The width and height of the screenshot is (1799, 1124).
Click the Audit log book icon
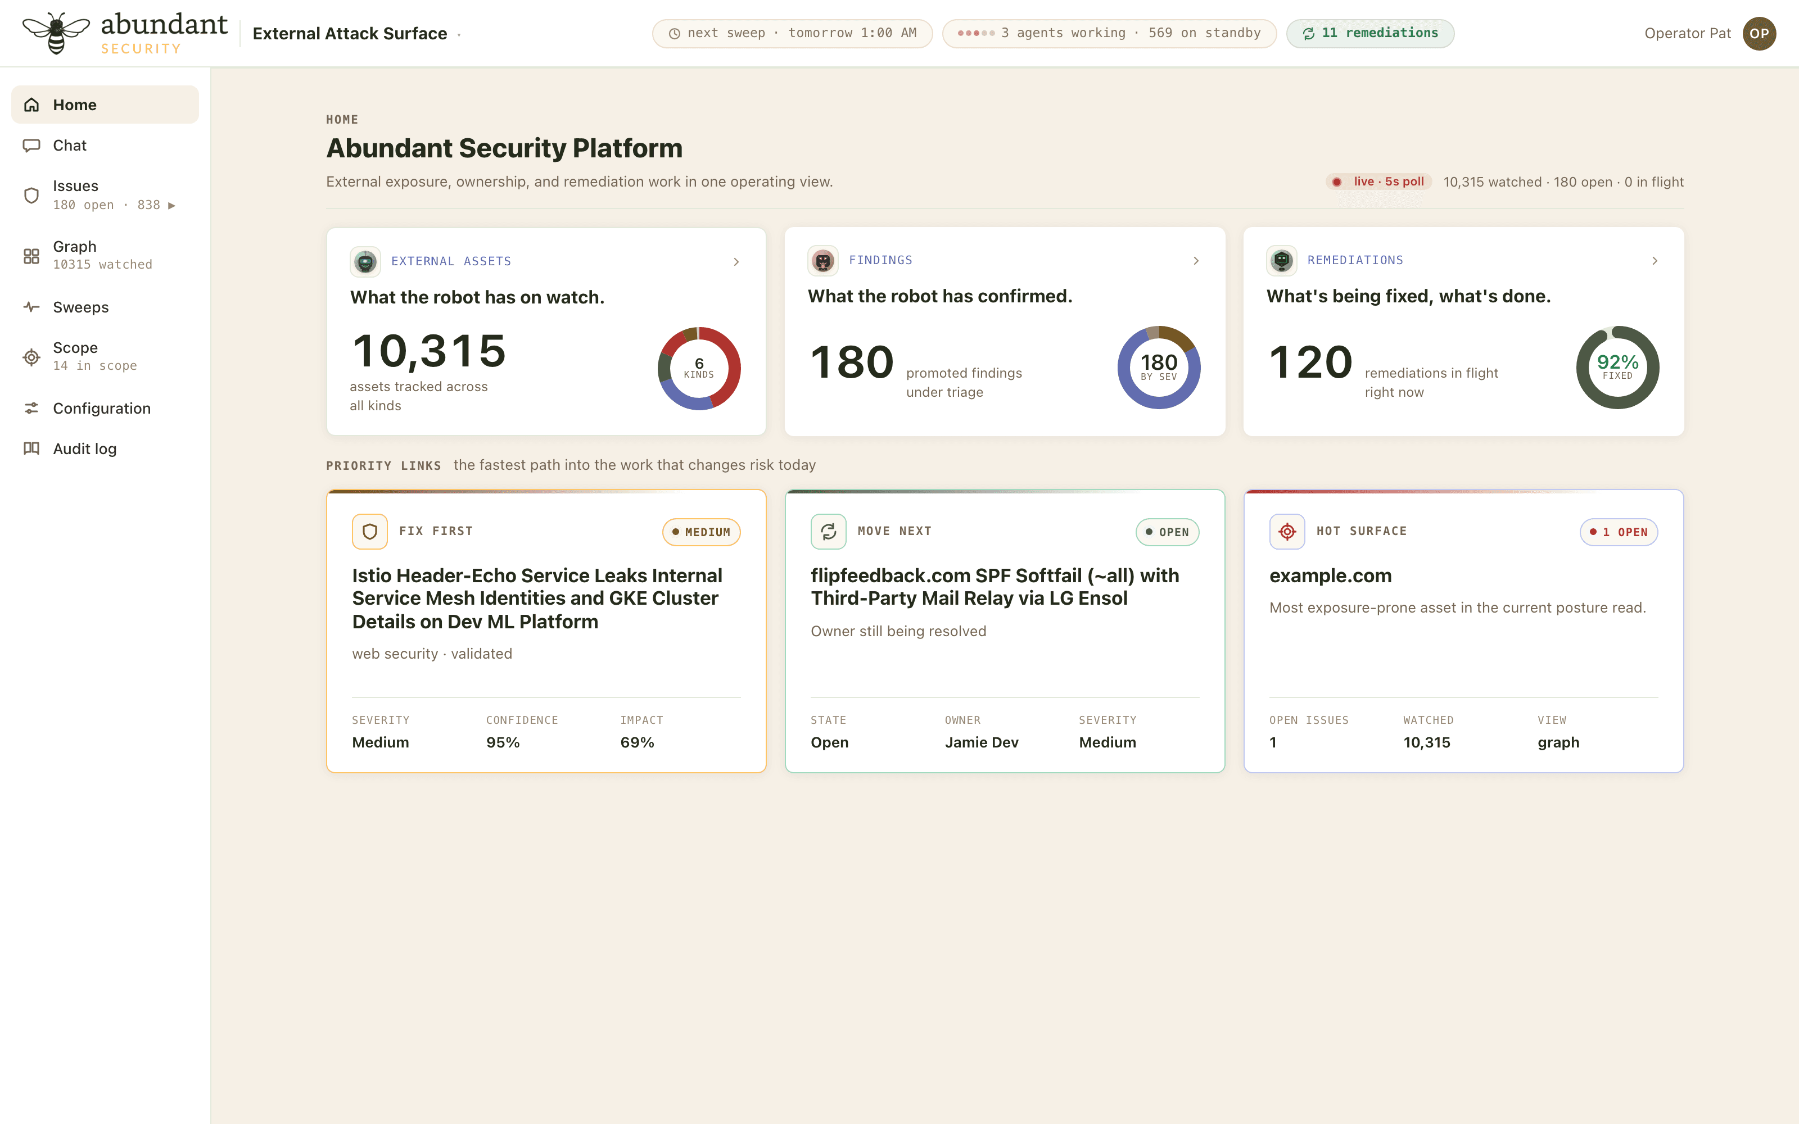click(x=31, y=448)
